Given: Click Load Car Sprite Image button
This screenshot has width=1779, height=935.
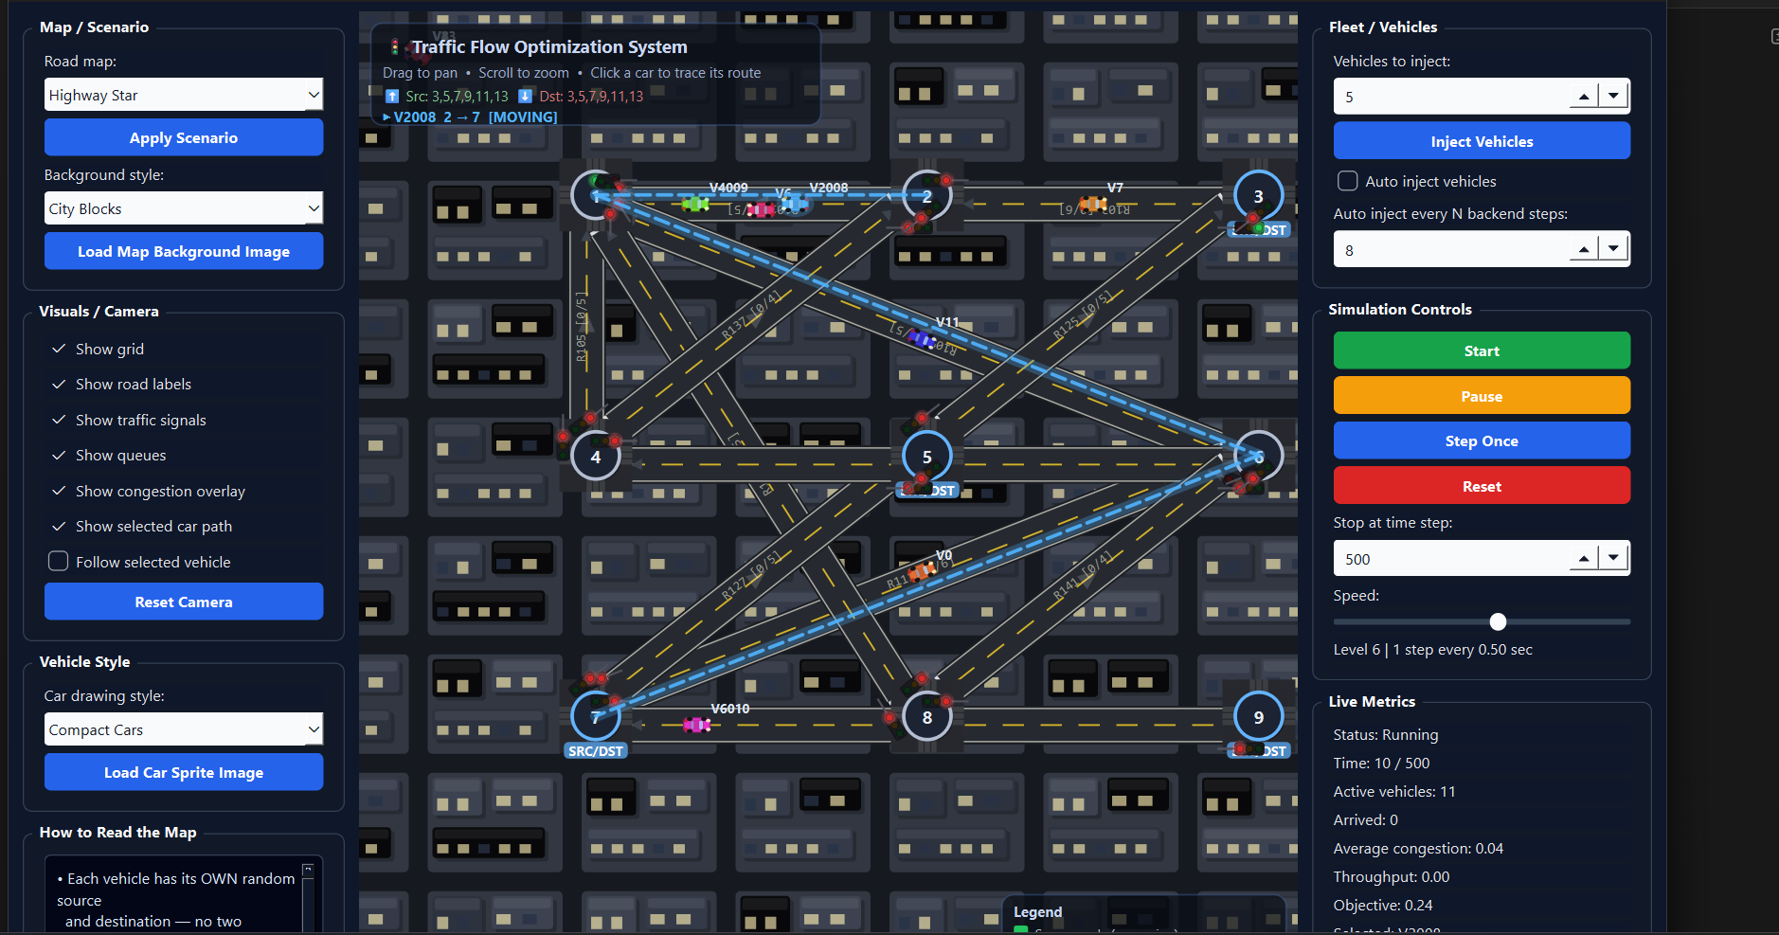Looking at the screenshot, I should point(184,772).
